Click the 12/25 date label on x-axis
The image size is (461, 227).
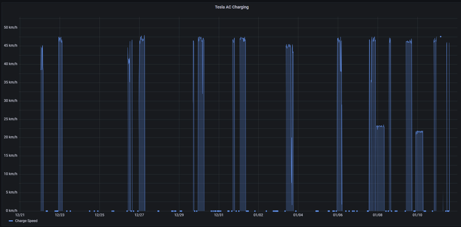[99, 215]
